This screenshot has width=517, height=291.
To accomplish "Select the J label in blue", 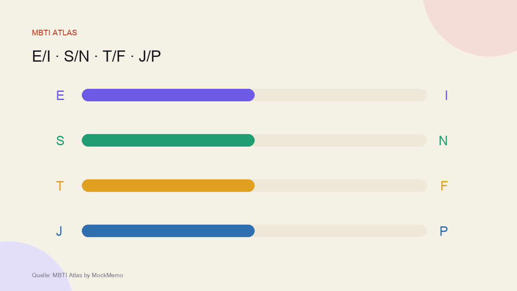I will (x=59, y=231).
